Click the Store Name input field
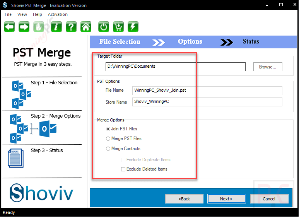The height and width of the screenshot is (217, 299). (207, 102)
